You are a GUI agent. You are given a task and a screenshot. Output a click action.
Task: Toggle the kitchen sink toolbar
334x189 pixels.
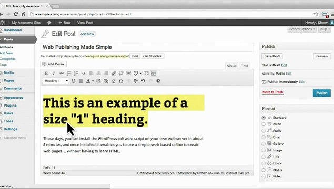[154, 73]
